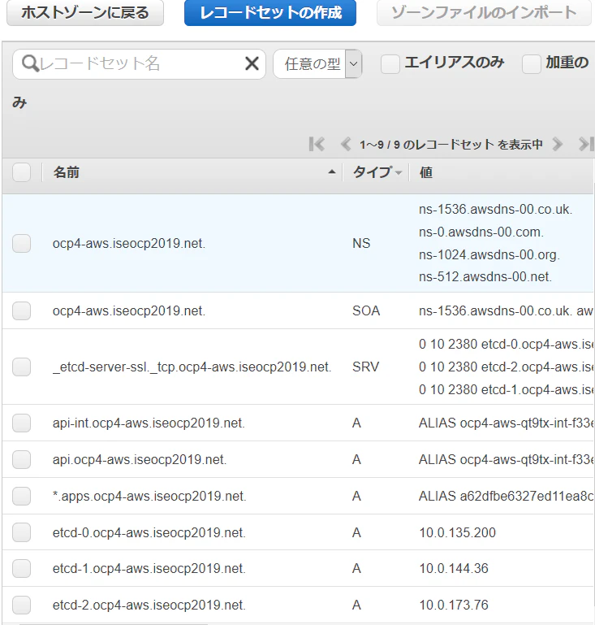Click the NS type cell
595x625 pixels.
coord(361,243)
